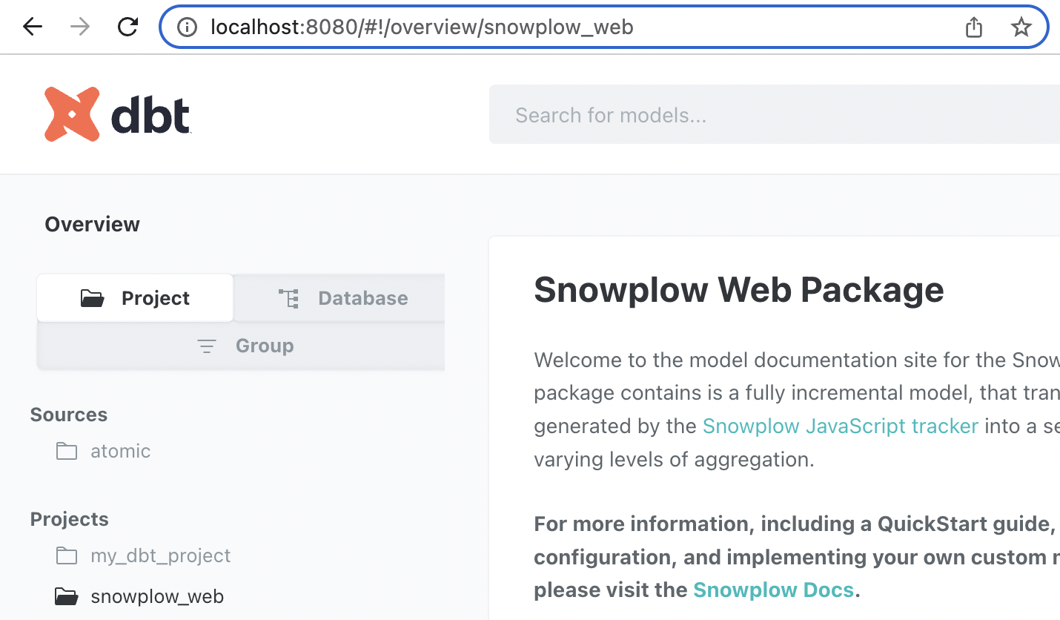Click the atomic source folder icon
This screenshot has width=1060, height=620.
[67, 451]
